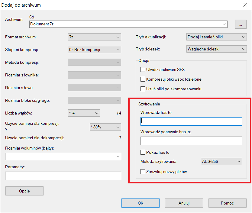The width and height of the screenshot is (252, 213).
Task: Enable the Pokaż hasło checkbox
Action: point(143,152)
